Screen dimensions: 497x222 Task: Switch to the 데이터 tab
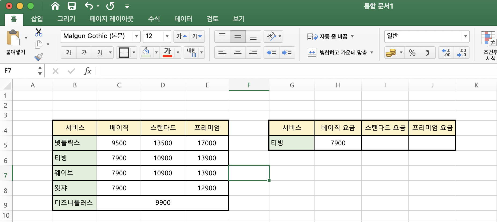183,19
